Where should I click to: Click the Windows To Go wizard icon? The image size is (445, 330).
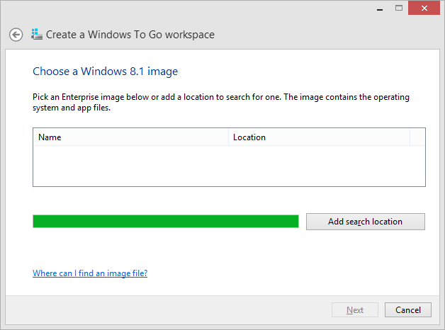click(x=37, y=34)
